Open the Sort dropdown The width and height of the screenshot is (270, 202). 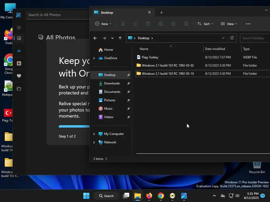(x=205, y=24)
